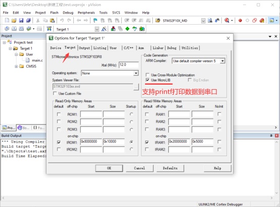Open Manage Project Items colored blocks icon
The image size is (280, 207).
[x=113, y=29]
